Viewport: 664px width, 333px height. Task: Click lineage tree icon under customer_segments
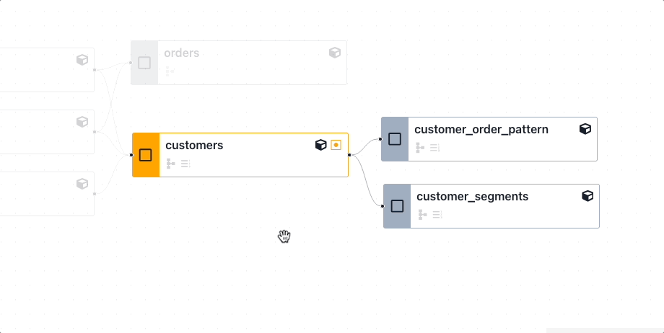[422, 214]
